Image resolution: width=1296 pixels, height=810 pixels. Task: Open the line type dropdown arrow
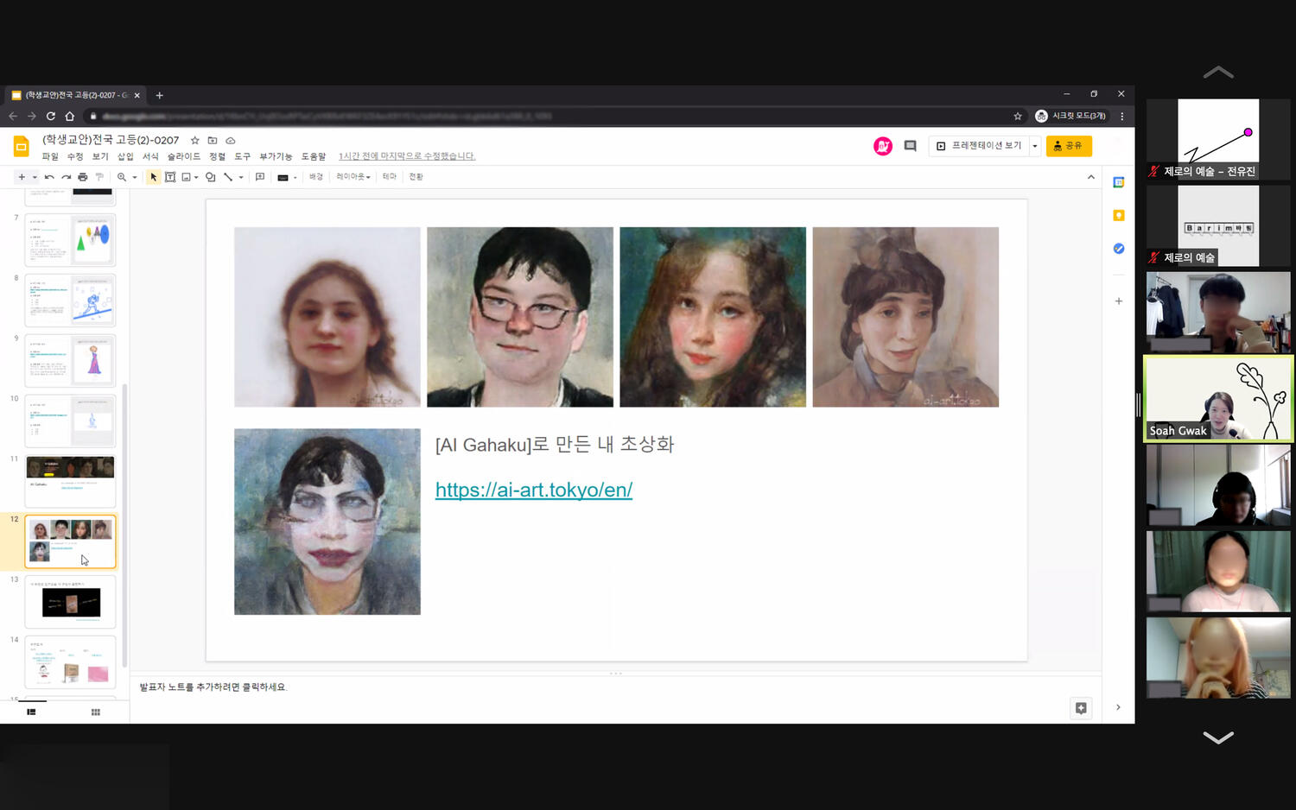point(241,177)
